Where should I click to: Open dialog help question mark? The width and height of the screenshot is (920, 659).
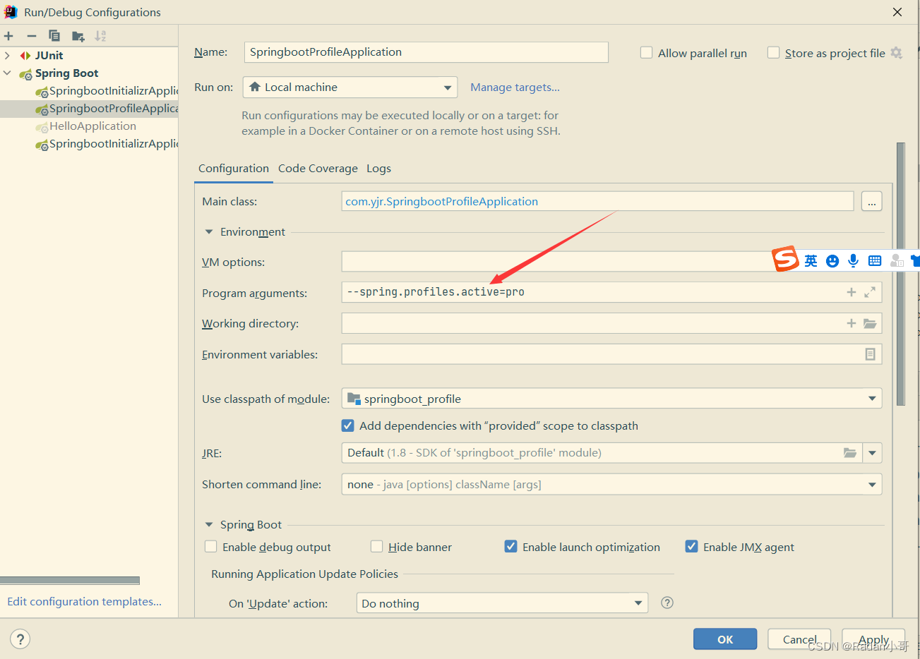point(20,639)
